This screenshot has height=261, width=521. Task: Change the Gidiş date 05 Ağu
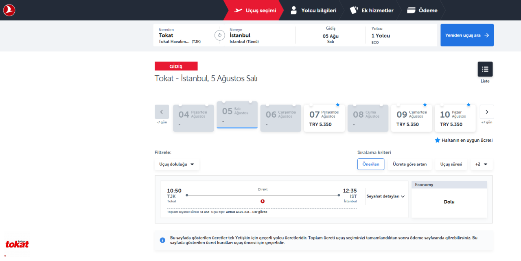point(331,35)
